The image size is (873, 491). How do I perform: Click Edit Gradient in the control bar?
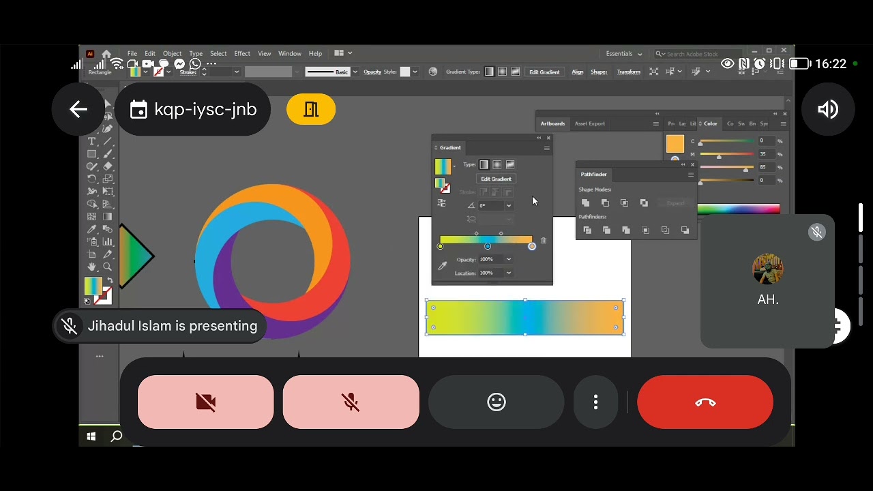544,72
